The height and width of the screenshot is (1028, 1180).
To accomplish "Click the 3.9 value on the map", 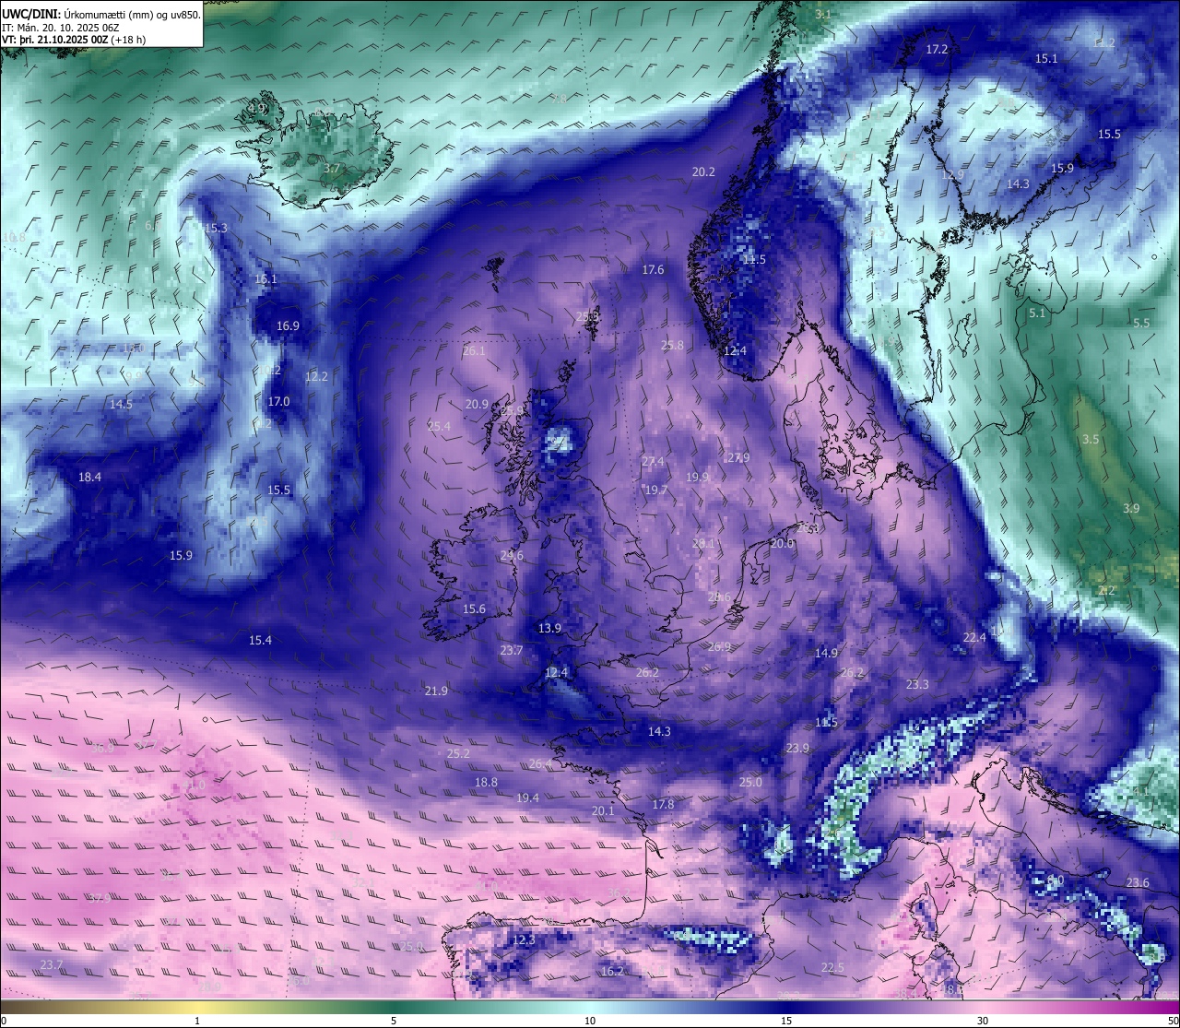I will tap(1131, 508).
